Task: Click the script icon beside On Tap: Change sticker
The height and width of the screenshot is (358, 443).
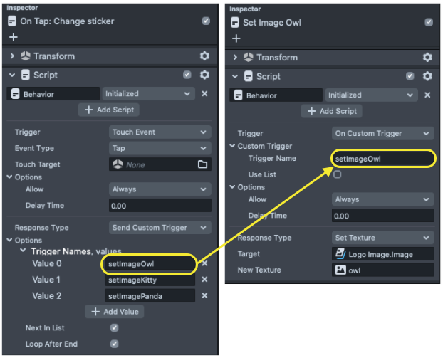Action: (12, 21)
